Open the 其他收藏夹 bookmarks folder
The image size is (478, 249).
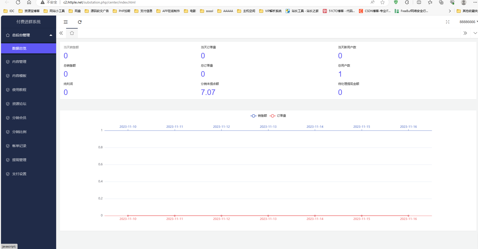[x=467, y=11]
